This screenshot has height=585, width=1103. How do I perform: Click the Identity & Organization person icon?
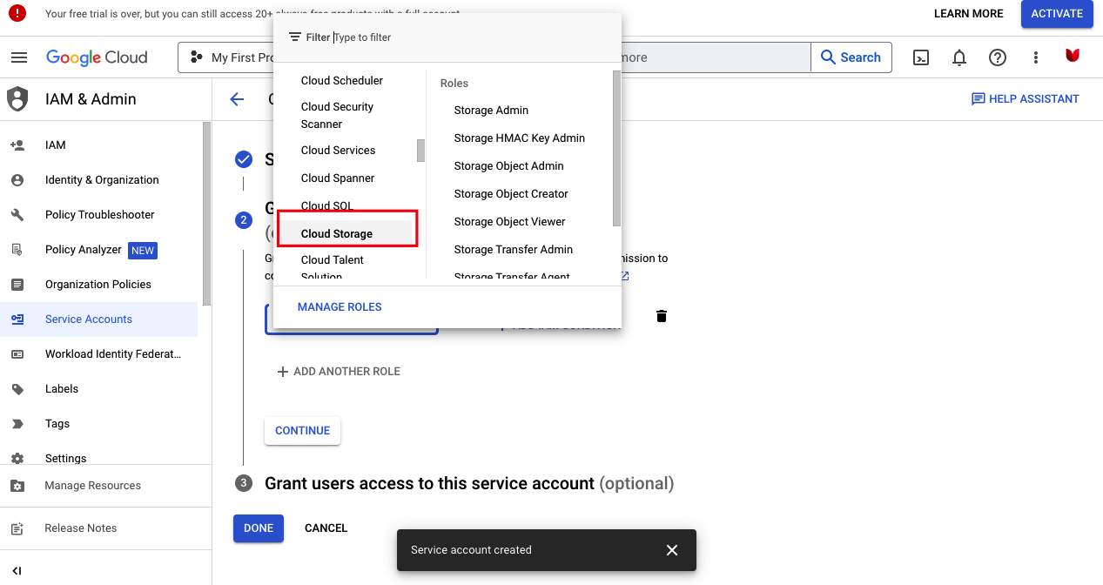pos(17,180)
